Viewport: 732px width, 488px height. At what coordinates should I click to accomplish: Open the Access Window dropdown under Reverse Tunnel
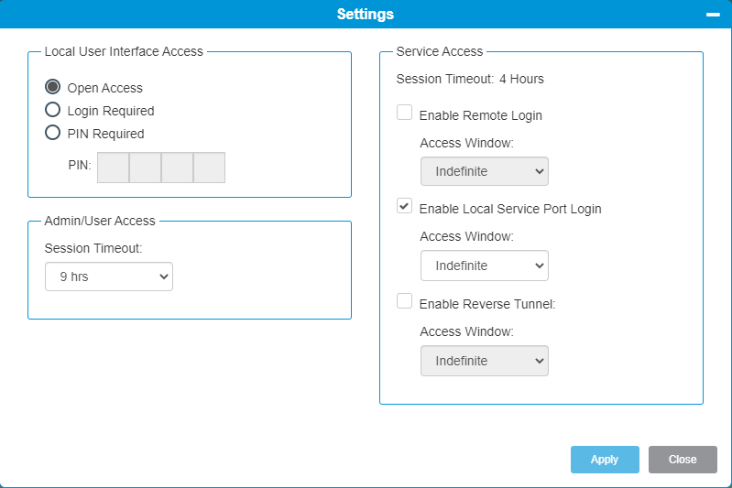484,361
